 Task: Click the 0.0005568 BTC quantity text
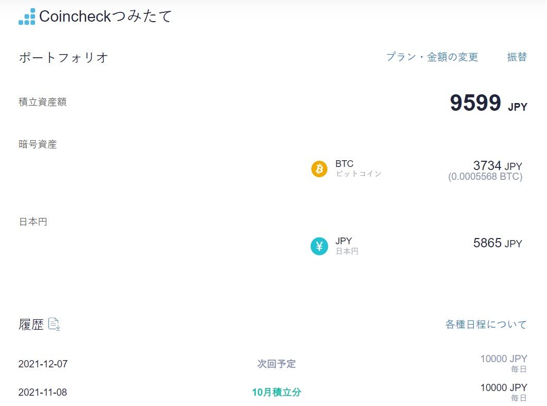click(485, 177)
